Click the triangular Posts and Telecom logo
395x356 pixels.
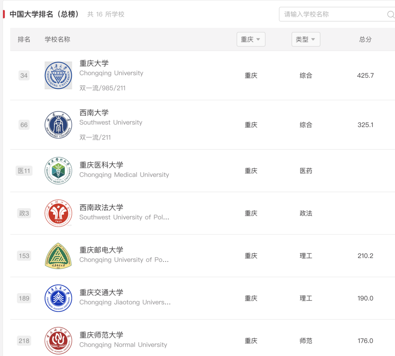[x=58, y=255]
